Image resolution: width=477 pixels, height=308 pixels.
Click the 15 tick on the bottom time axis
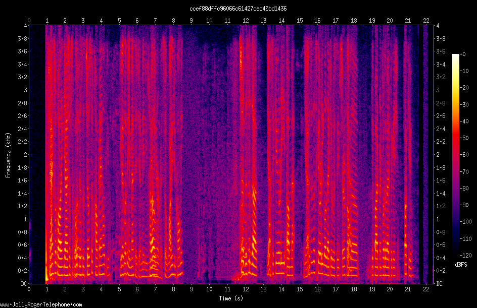[x=300, y=289]
